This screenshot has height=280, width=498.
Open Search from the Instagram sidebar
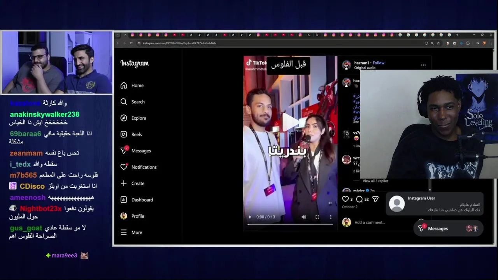[133, 102]
